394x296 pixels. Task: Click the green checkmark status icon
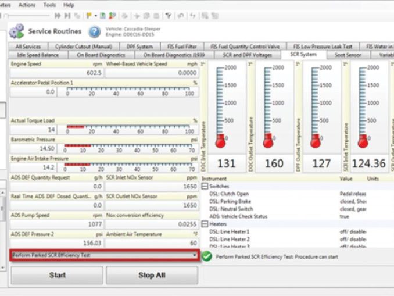click(x=207, y=256)
